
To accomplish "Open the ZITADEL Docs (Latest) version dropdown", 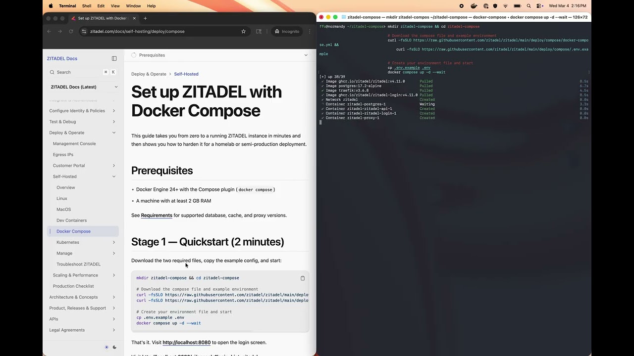I will coord(84,87).
